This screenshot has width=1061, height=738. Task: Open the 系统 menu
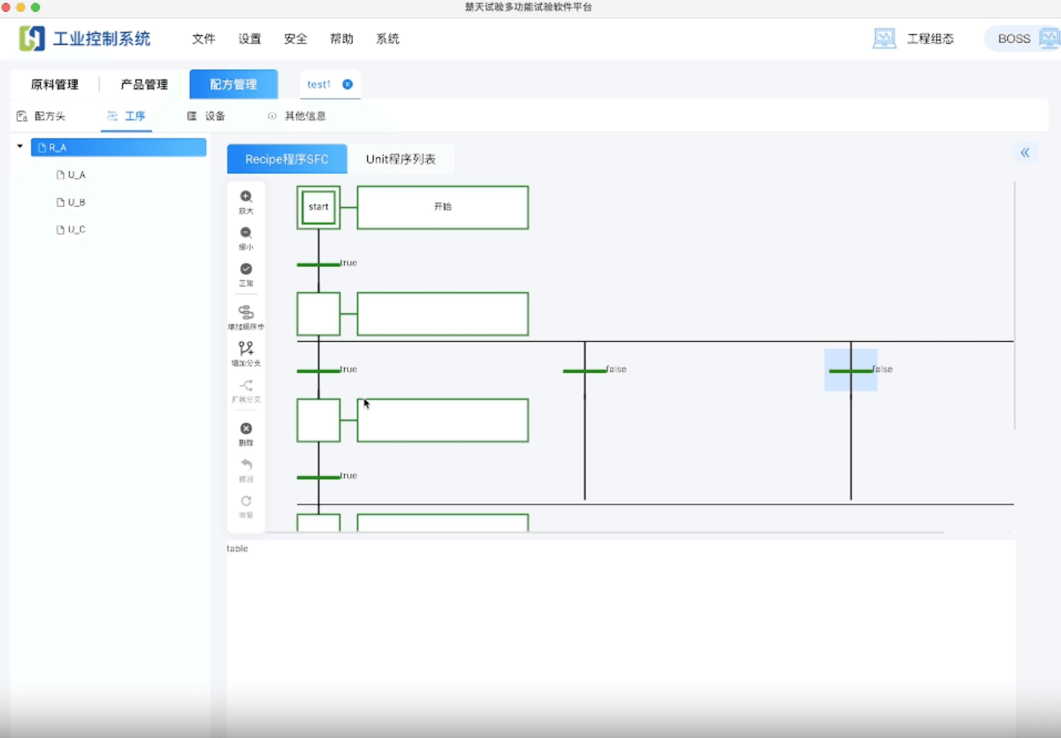[388, 39]
